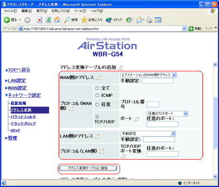Click help icon below TCP/UDPポート変換 label
This screenshot has width=219, height=187.
(x=123, y=156)
